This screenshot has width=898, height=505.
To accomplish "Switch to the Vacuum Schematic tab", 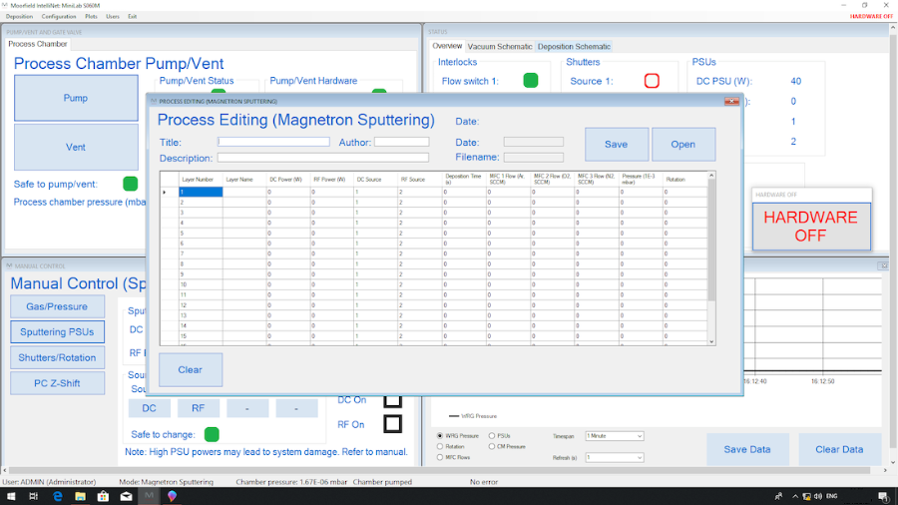I will pos(500,46).
